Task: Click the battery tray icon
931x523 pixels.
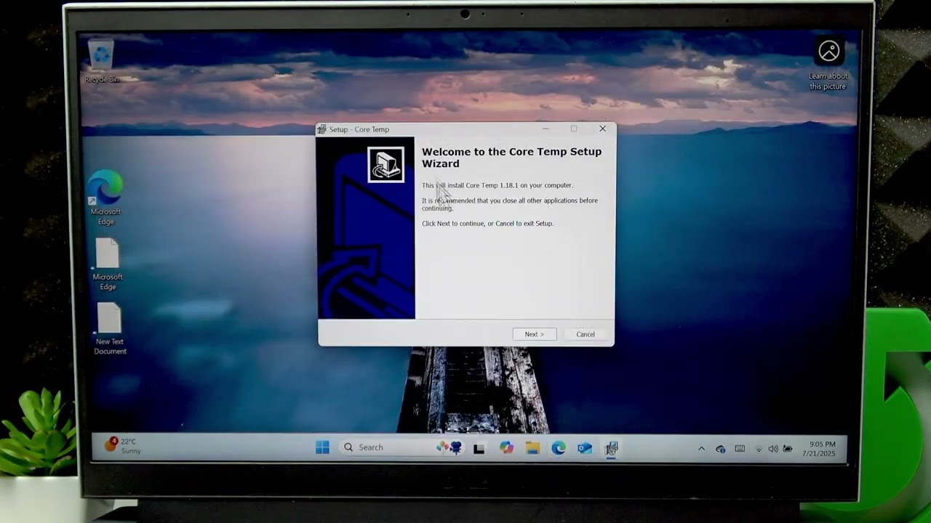Action: tap(787, 449)
